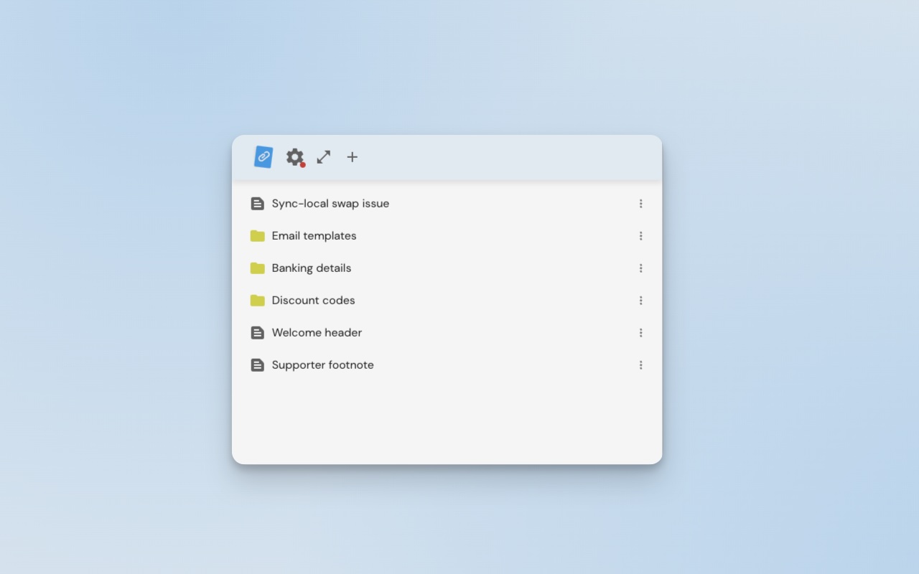Expand the Discount codes folder
The height and width of the screenshot is (574, 919).
click(313, 300)
